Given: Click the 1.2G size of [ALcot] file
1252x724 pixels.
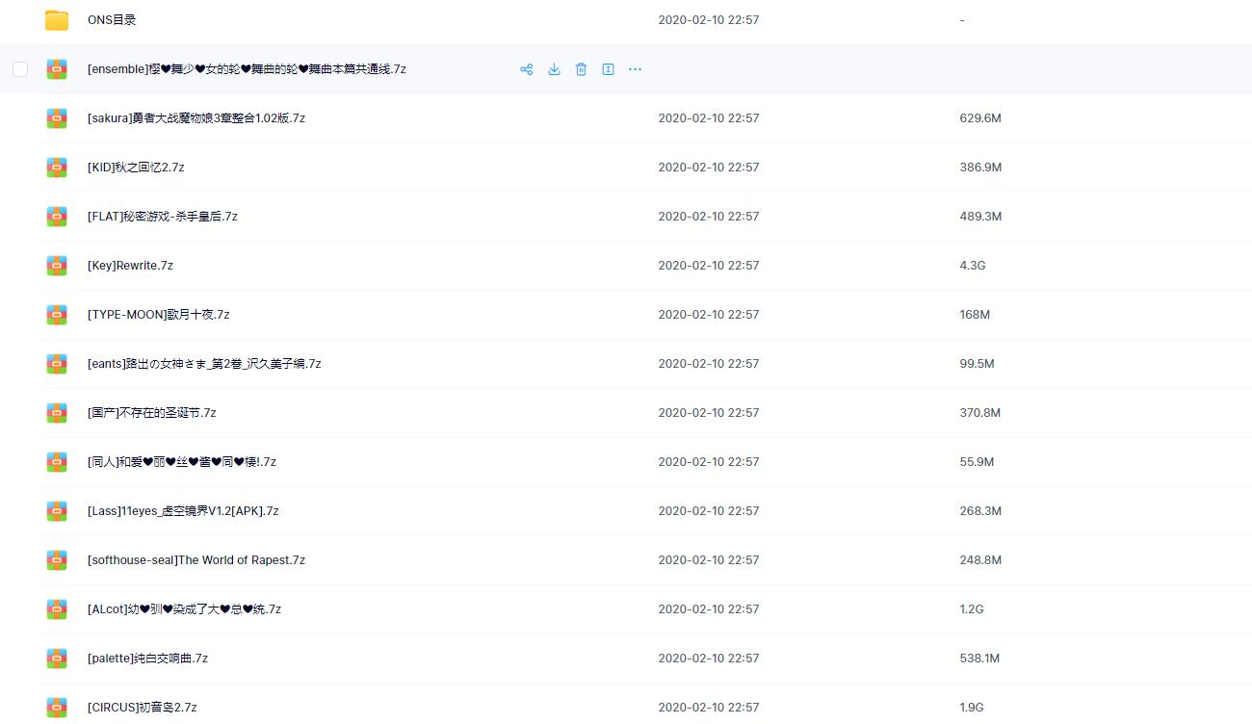Looking at the screenshot, I should (x=972, y=609).
